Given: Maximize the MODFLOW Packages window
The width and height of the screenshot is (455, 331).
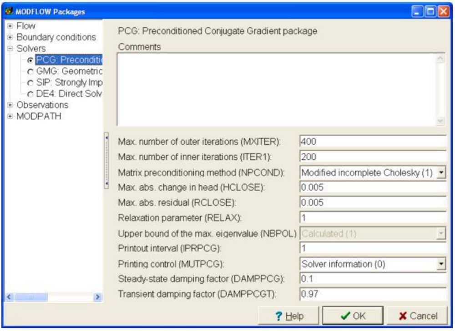Looking at the screenshot, I should 430,12.
